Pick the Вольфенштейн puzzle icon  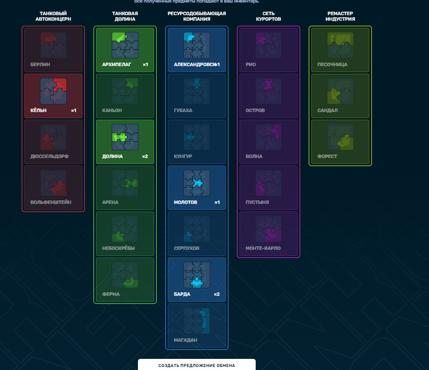pos(54,183)
